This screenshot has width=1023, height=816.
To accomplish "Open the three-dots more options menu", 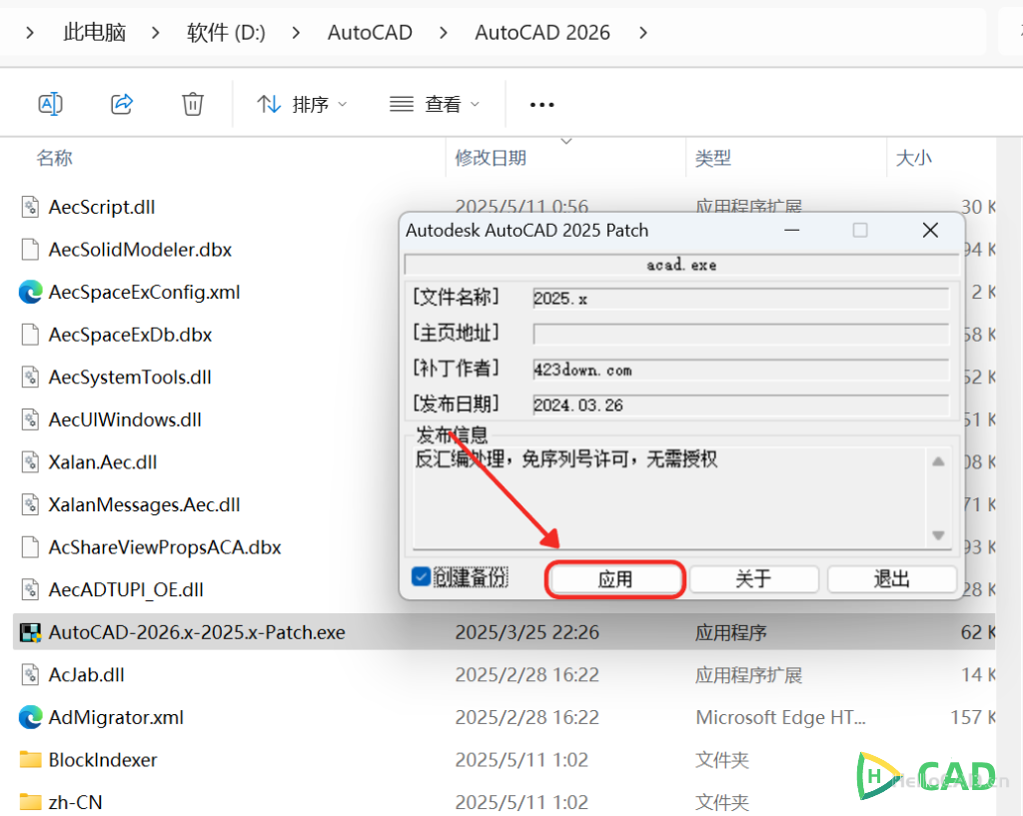I will pos(541,104).
